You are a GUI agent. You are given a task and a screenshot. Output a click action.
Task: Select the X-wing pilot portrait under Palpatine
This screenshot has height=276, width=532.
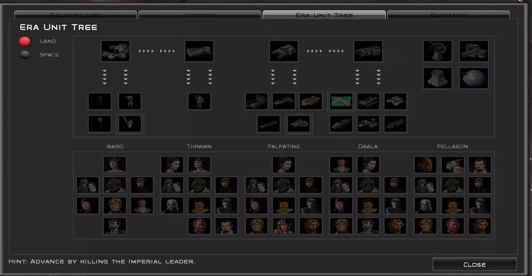pos(284,226)
